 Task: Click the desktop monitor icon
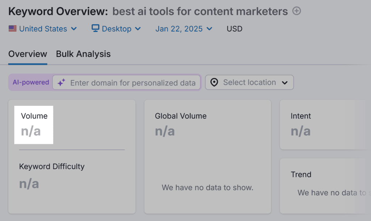[95, 28]
